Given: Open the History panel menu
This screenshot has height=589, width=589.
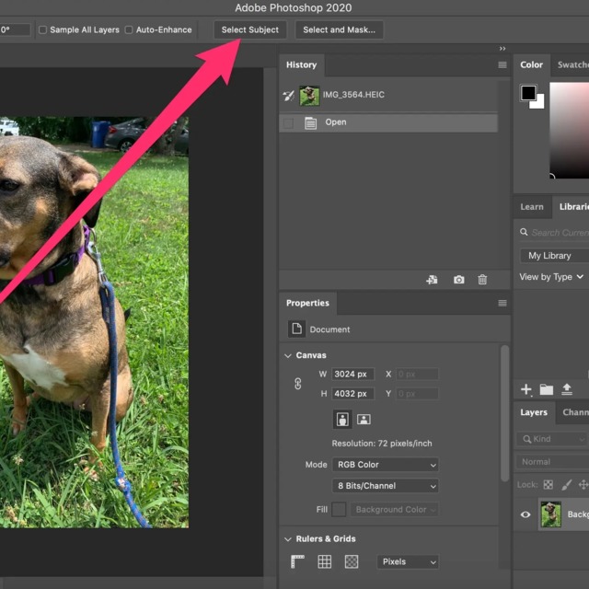Looking at the screenshot, I should tap(502, 65).
